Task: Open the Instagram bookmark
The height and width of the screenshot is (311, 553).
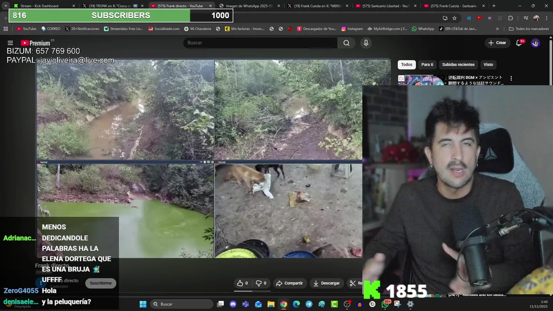Action: [352, 29]
